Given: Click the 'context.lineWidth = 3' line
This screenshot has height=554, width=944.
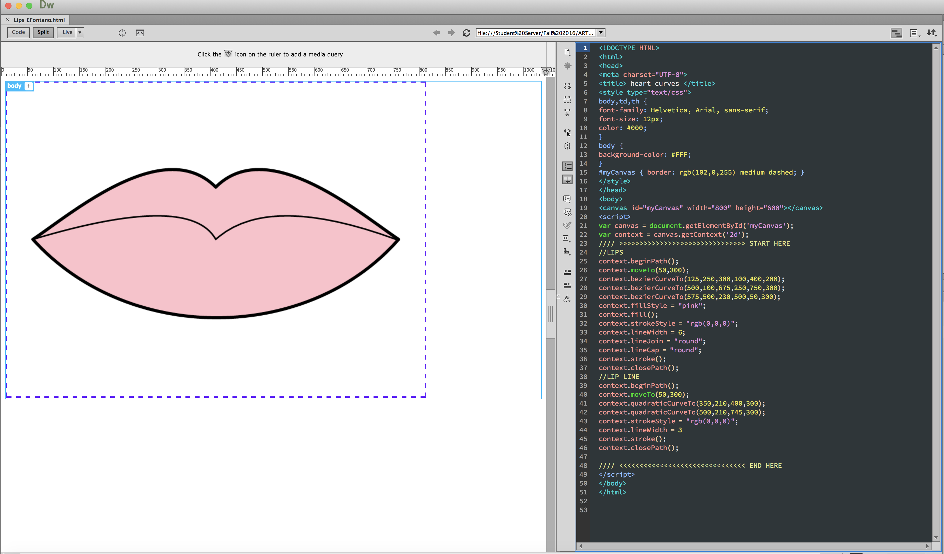Looking at the screenshot, I should (640, 430).
